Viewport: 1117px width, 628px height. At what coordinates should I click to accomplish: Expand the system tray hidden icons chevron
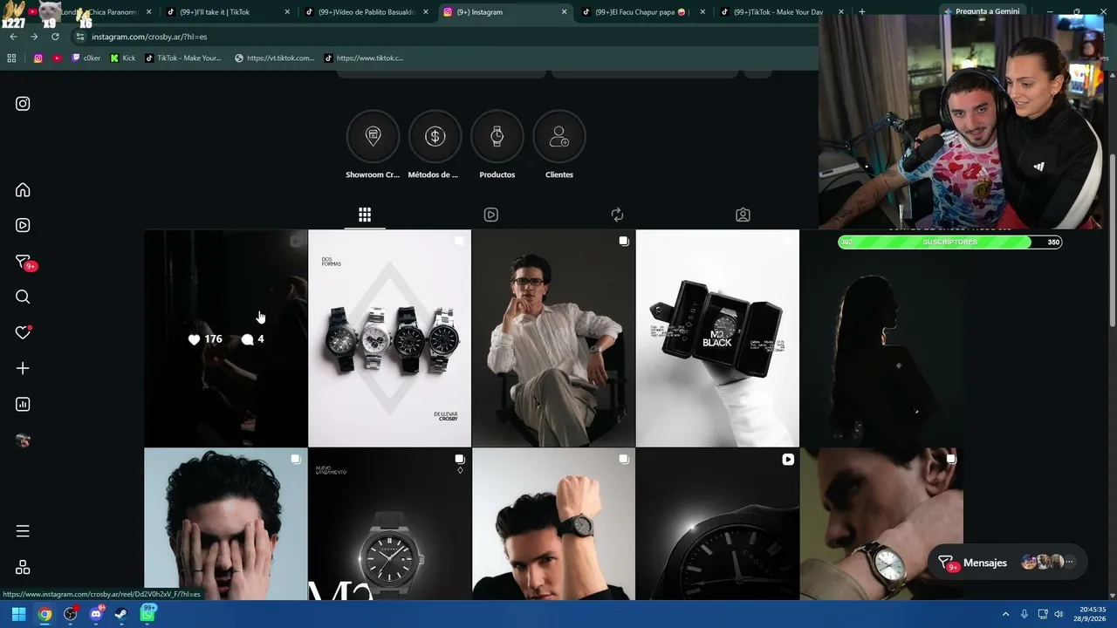coord(1005,614)
